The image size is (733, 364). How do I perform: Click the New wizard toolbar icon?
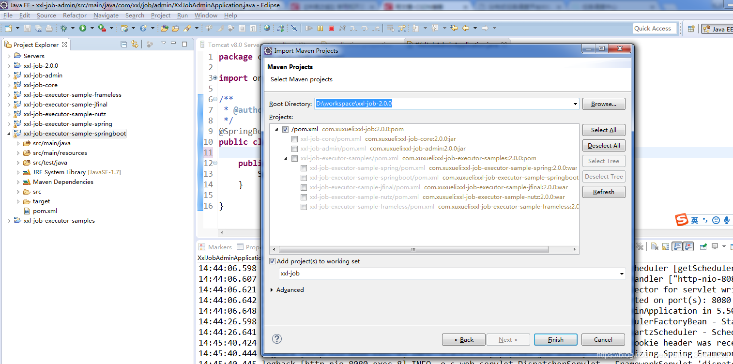pyautogui.click(x=8, y=28)
